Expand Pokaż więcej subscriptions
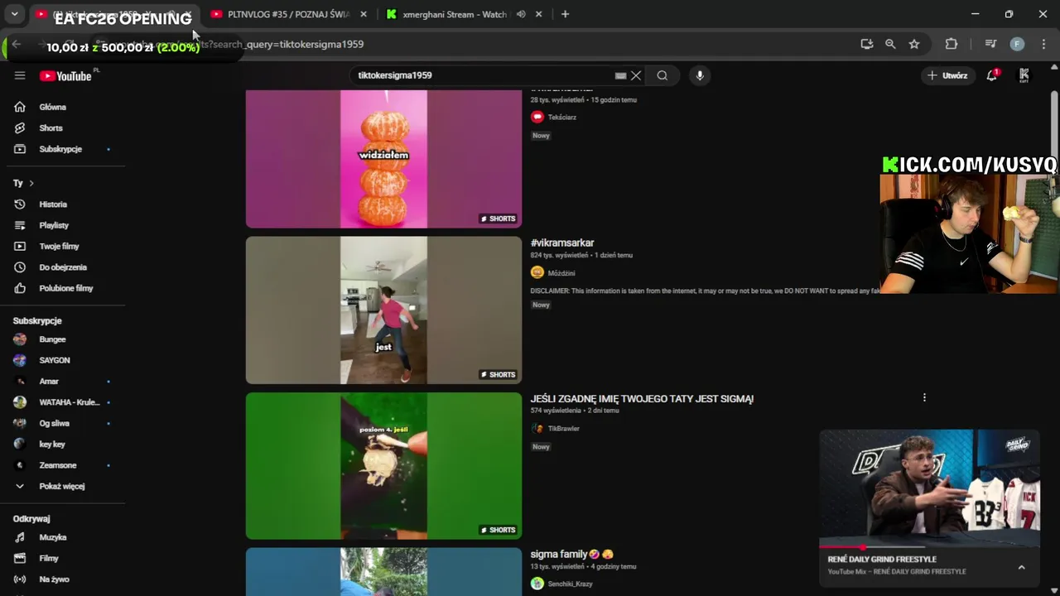Viewport: 1060px width, 596px height. [62, 486]
